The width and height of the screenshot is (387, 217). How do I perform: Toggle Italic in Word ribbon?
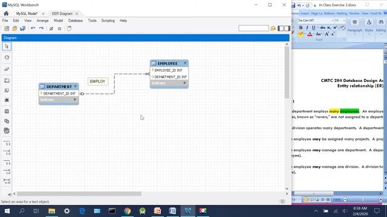[x=307, y=28]
